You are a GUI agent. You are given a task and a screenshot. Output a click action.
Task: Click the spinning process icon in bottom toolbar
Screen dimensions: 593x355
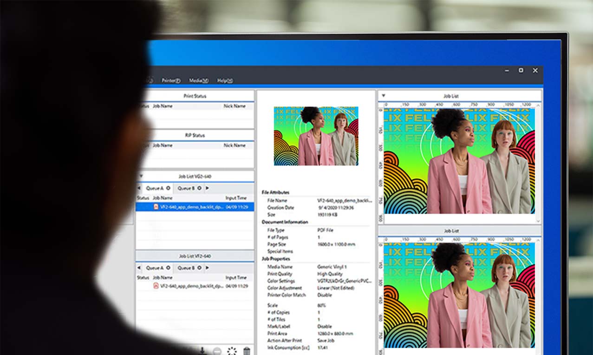pos(232,351)
